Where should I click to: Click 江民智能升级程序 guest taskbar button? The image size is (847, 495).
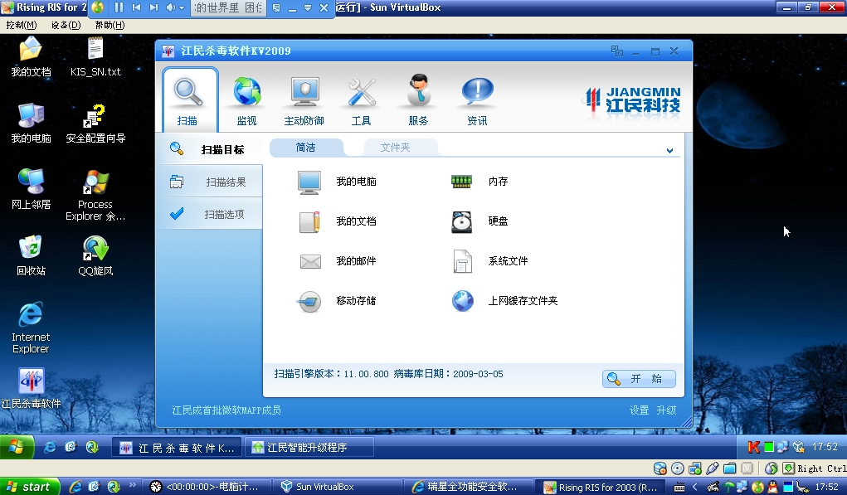309,448
